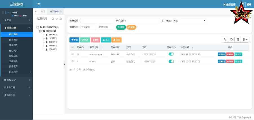The width and height of the screenshot is (254, 120).
Task: Collapse the root node of organization tree
Action: 38,27
